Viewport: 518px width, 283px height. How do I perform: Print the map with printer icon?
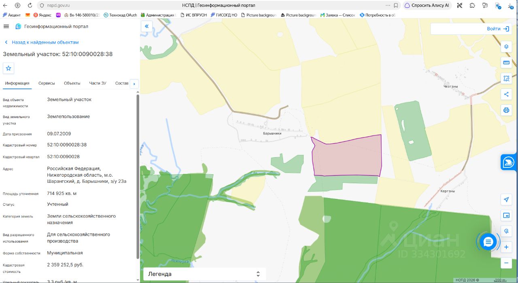coord(506,110)
